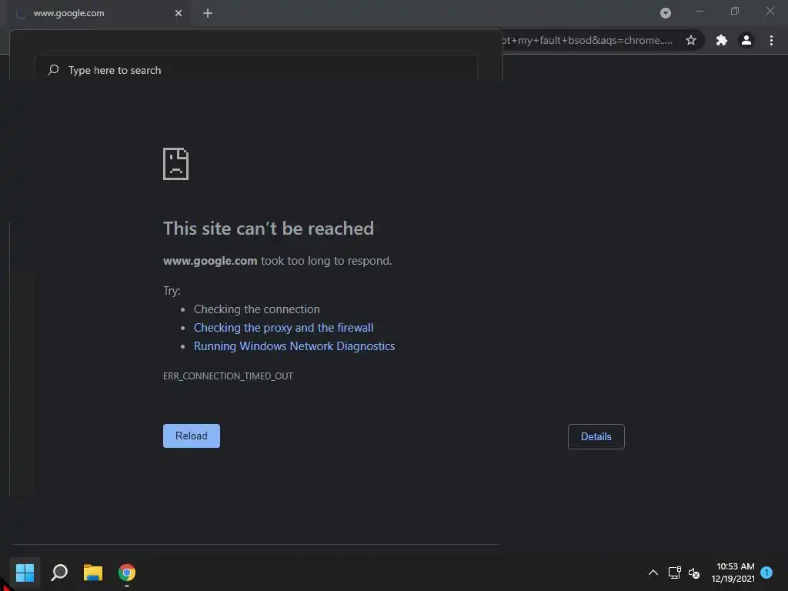Open the Chrome Extensions puzzle icon
788x591 pixels.
(x=722, y=40)
